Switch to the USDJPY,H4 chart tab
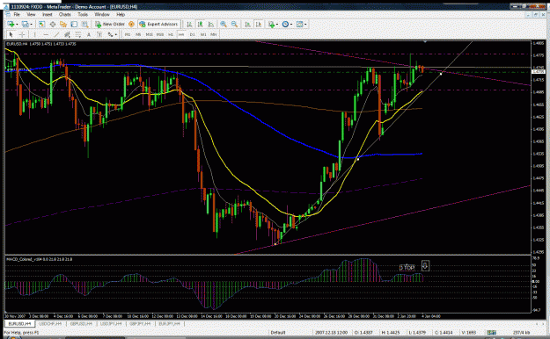 tap(111, 323)
